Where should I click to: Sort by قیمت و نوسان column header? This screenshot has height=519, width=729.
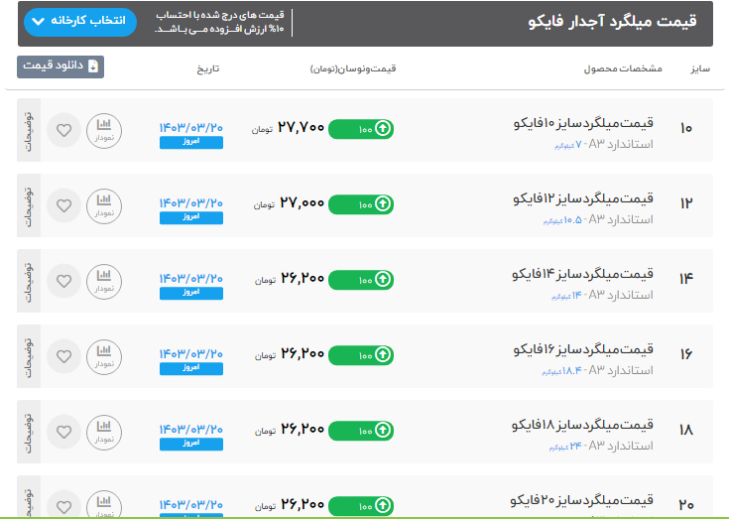[x=353, y=68]
